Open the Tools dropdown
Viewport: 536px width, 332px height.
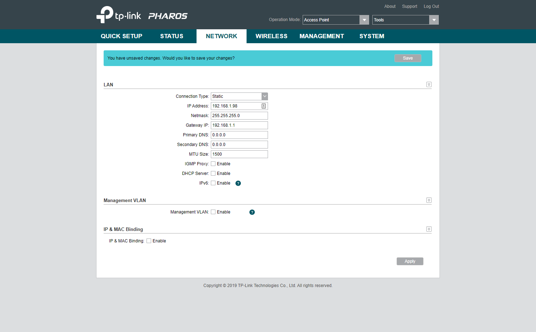point(405,20)
